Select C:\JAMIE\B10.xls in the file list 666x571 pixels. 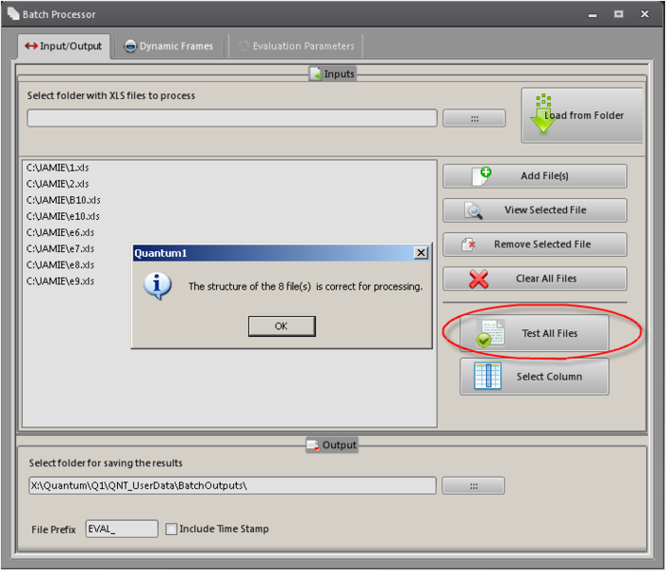(64, 200)
